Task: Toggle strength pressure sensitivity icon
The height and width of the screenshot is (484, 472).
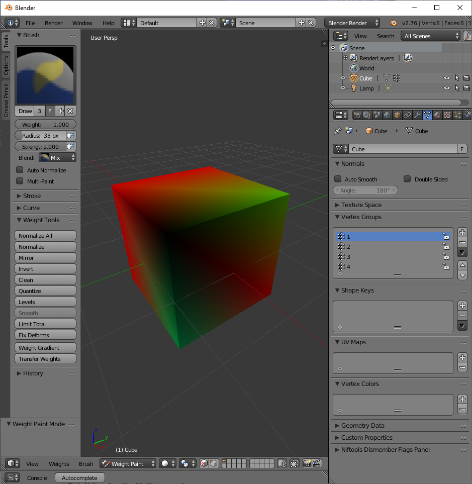Action: point(71,147)
